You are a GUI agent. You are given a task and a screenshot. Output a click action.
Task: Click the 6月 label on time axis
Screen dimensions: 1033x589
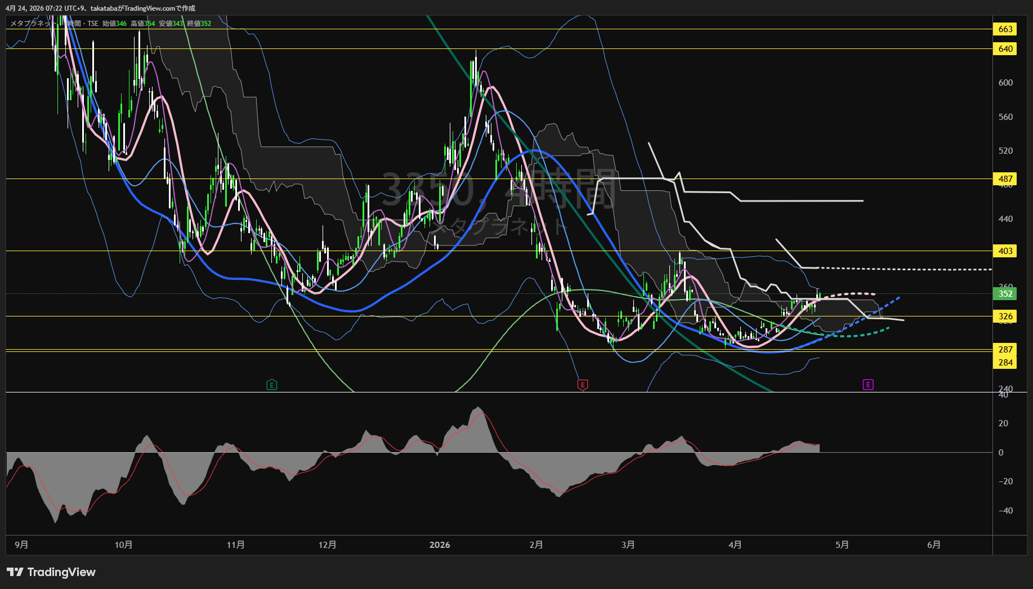click(x=933, y=545)
